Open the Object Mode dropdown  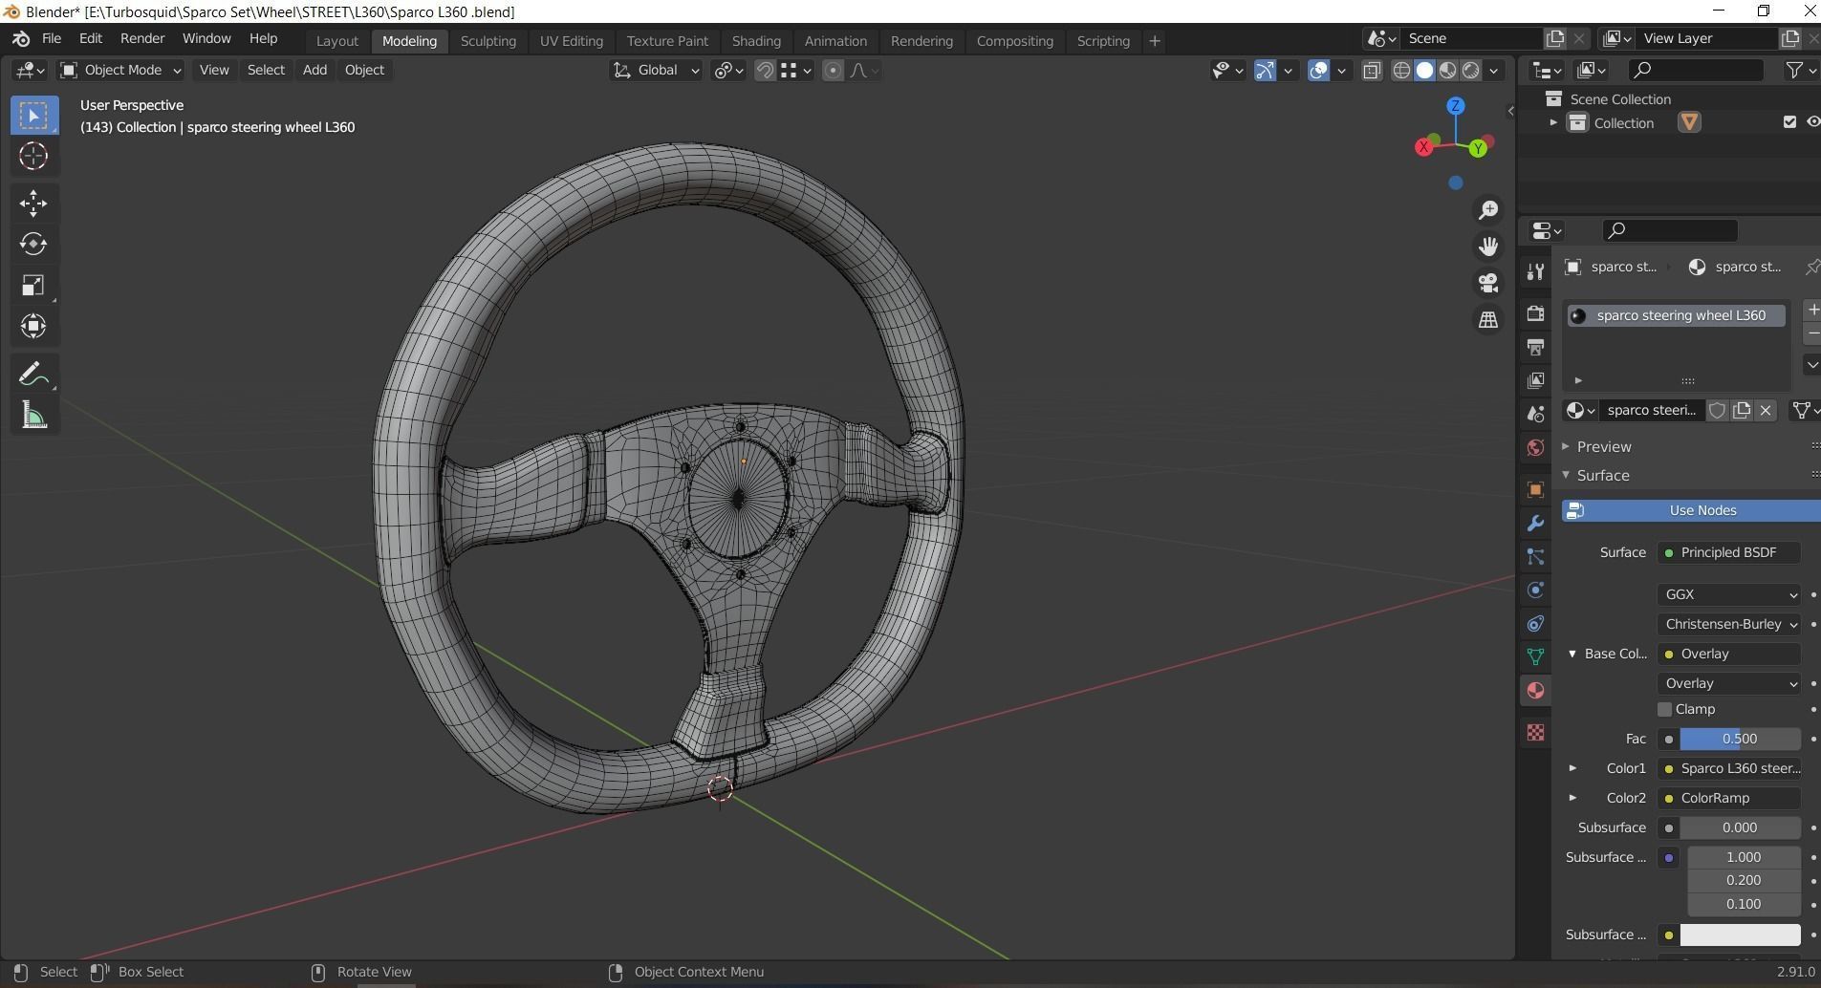(120, 70)
